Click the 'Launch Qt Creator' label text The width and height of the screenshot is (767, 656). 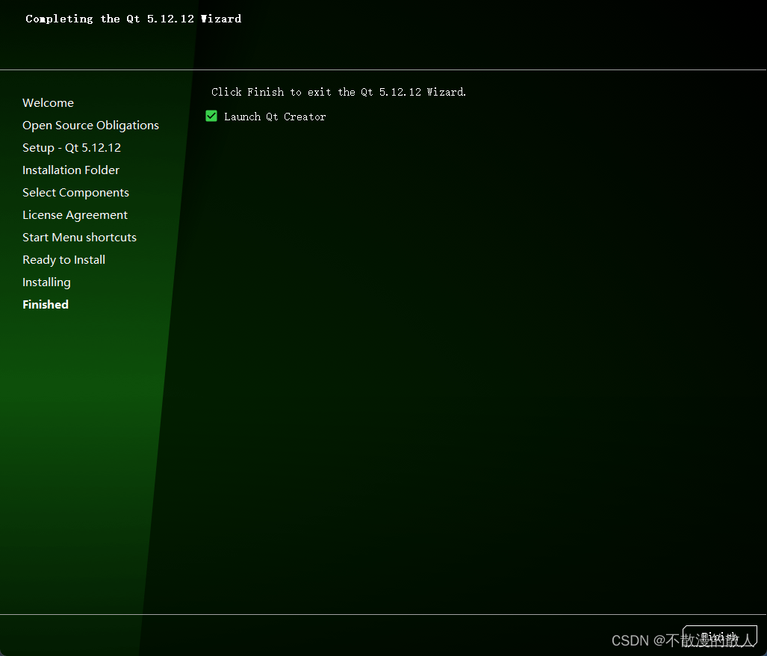[275, 117]
